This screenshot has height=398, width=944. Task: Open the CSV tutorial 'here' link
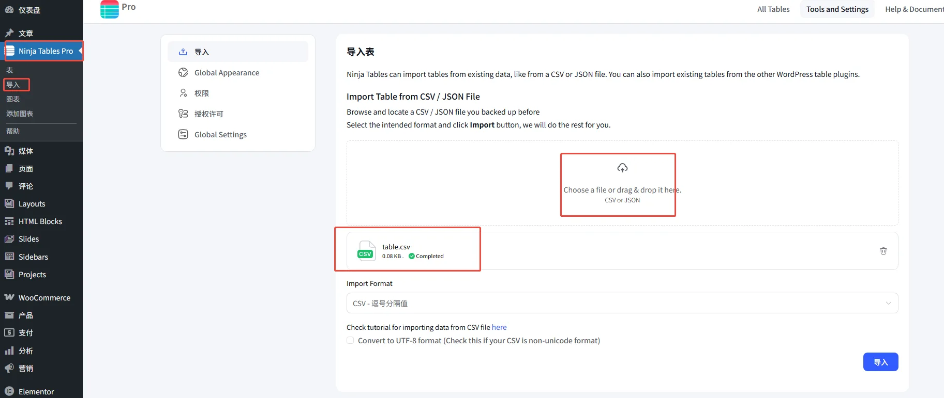tap(499, 327)
